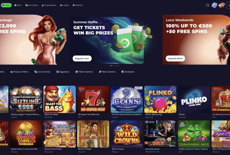Select the Casino tab in top navigation
230x155 pixels.
6,5
